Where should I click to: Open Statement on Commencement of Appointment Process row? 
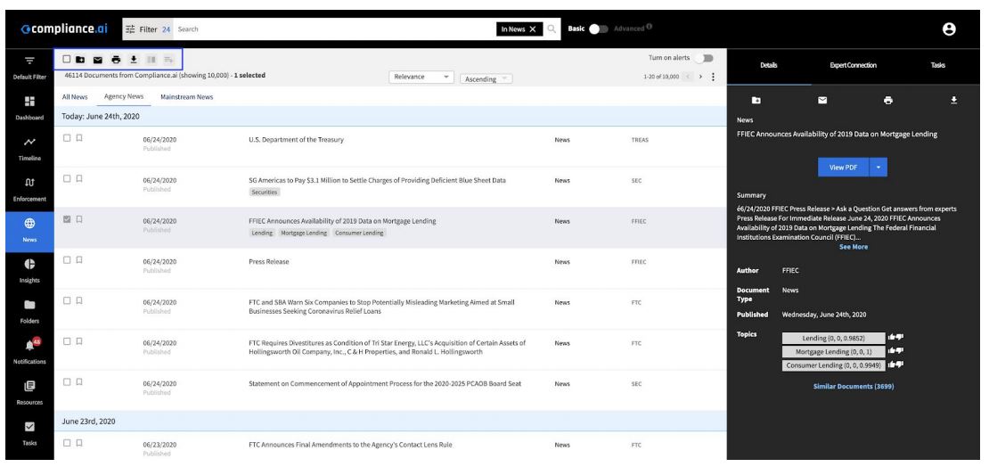[385, 384]
